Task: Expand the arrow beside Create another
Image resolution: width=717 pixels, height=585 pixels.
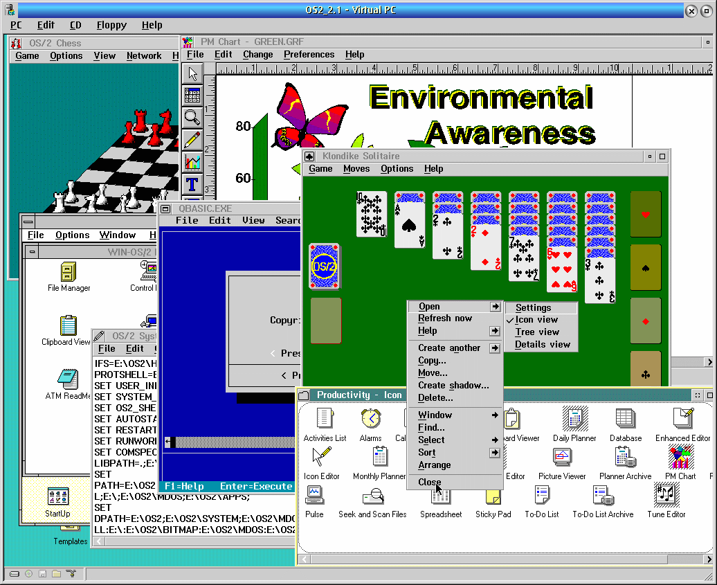Action: click(x=495, y=348)
